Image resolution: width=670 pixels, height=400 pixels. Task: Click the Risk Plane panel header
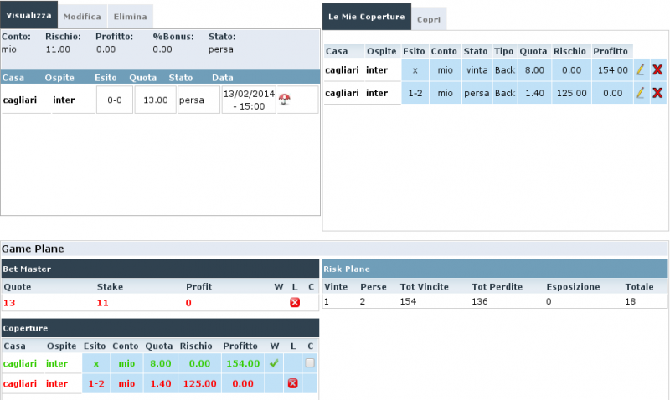[x=494, y=269]
